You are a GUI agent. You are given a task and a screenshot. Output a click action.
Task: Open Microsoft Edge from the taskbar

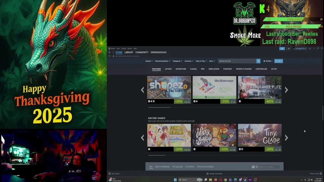[235, 180]
